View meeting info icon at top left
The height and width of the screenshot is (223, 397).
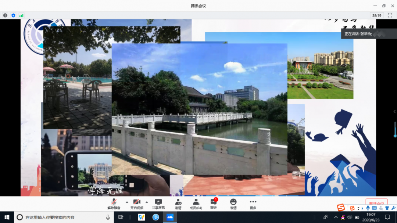(x=5, y=15)
